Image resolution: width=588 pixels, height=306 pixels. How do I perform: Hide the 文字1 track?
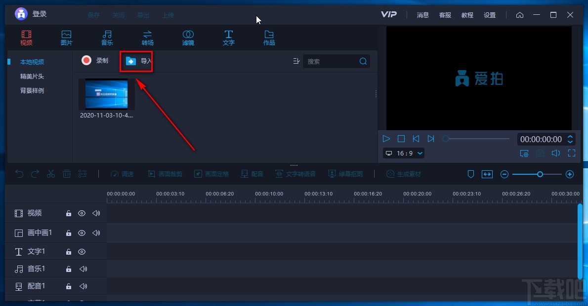point(82,252)
